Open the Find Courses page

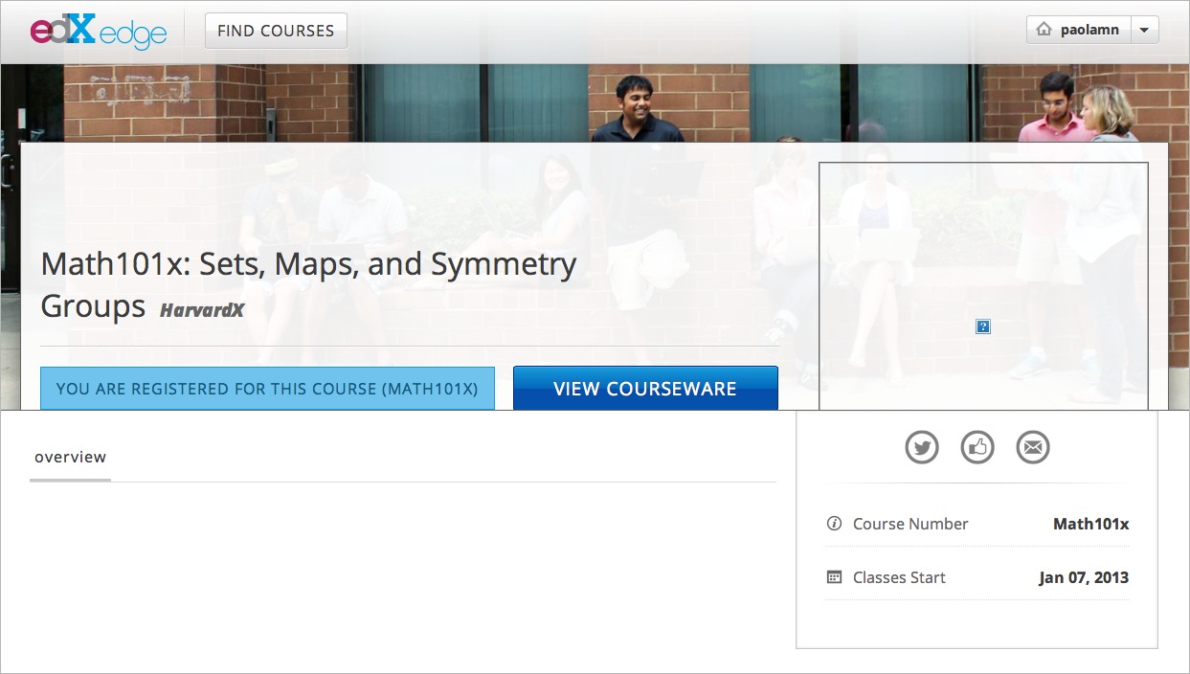(276, 31)
